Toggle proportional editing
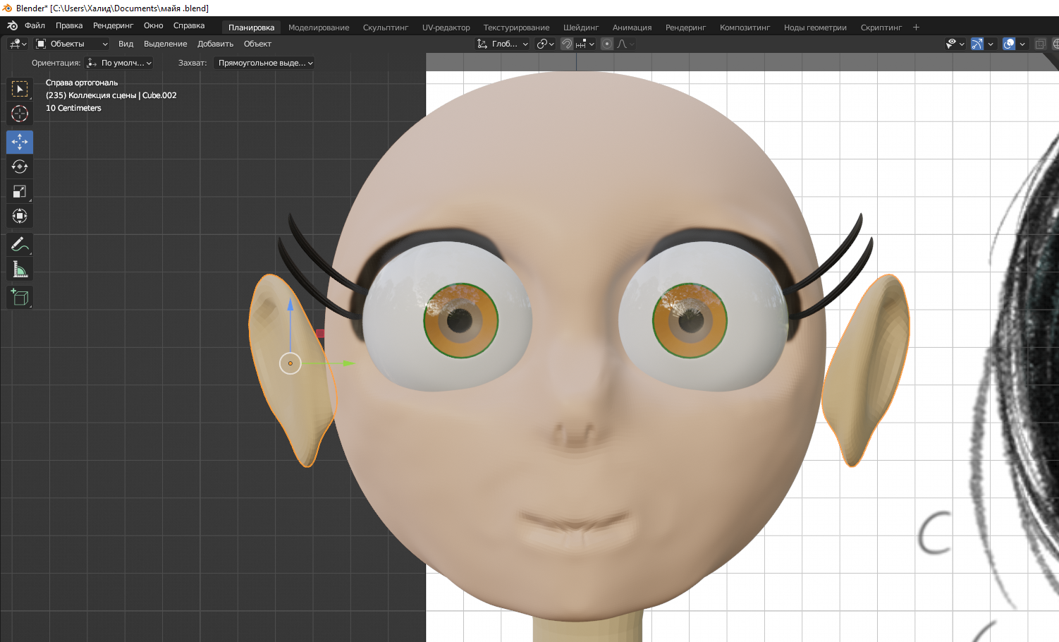 (x=607, y=44)
